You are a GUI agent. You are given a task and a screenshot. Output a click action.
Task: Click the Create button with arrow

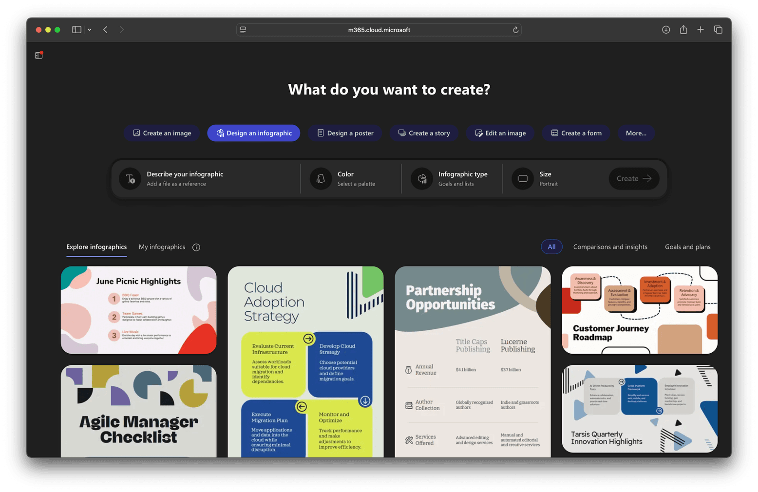tap(633, 179)
